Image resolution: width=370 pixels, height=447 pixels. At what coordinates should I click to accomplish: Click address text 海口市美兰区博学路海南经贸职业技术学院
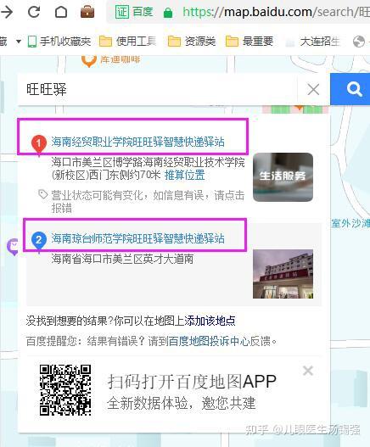[148, 162]
